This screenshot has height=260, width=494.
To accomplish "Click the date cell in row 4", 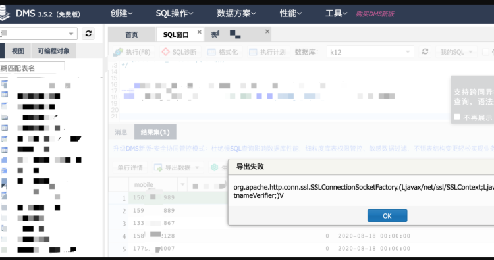I will (374, 236).
